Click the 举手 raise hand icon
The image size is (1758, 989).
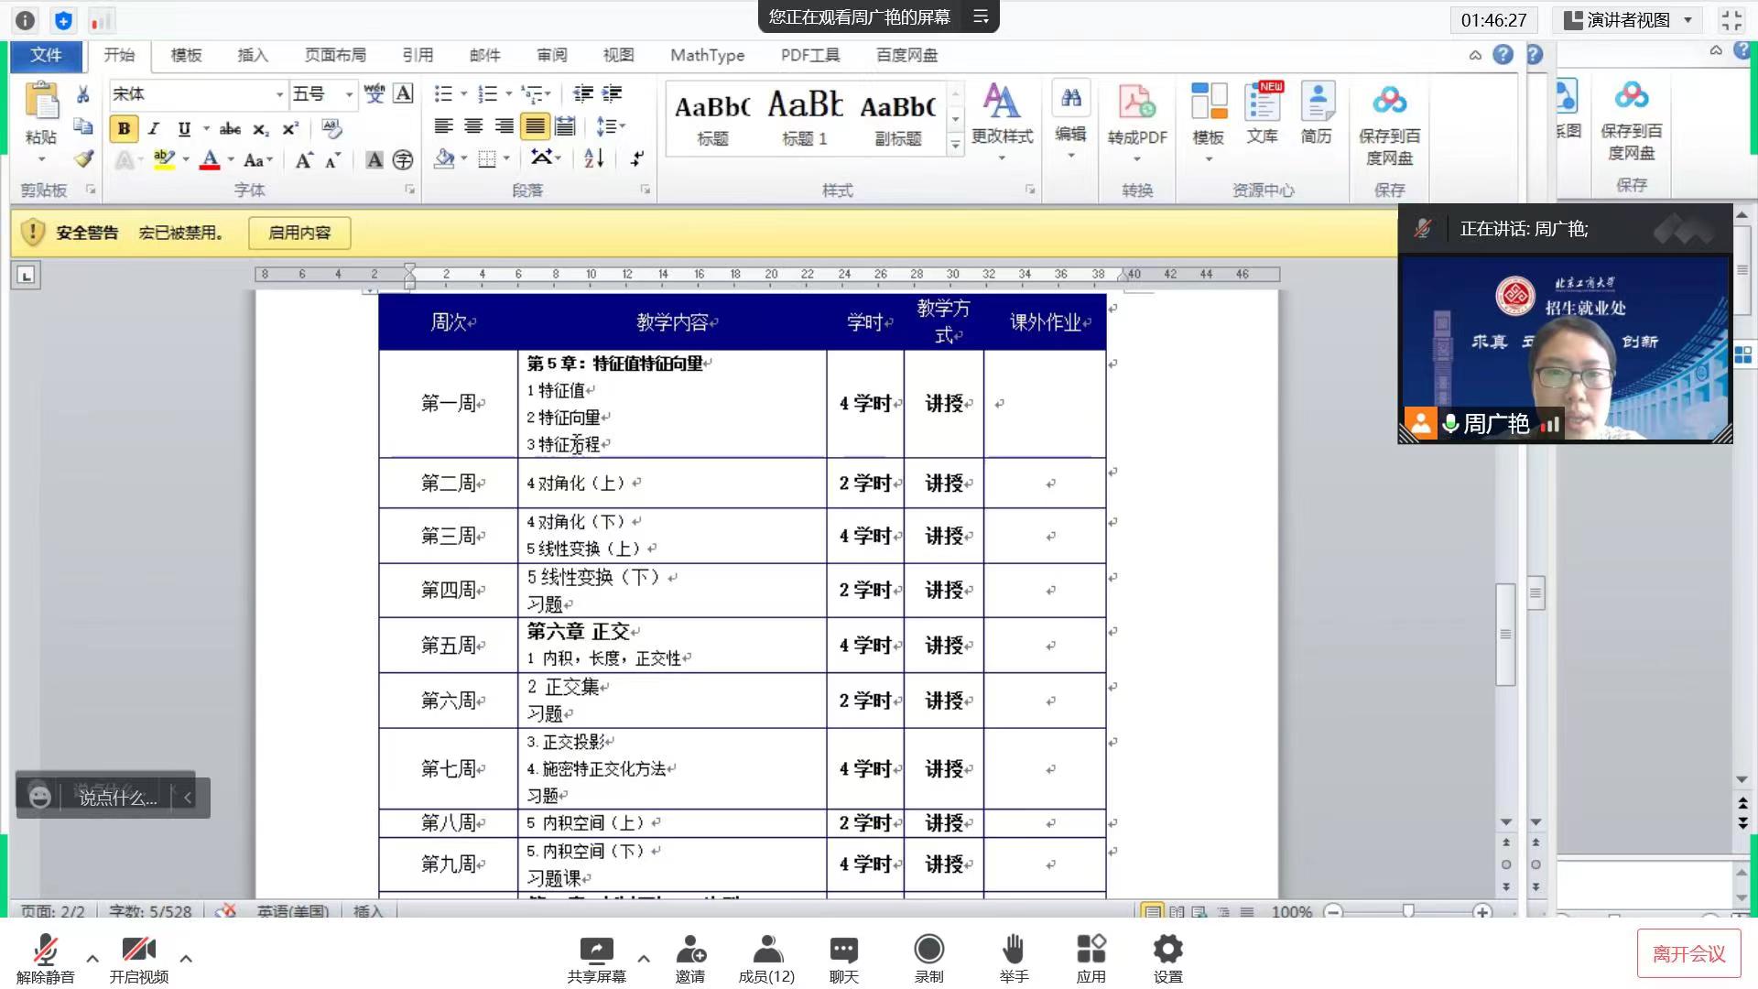(1013, 950)
